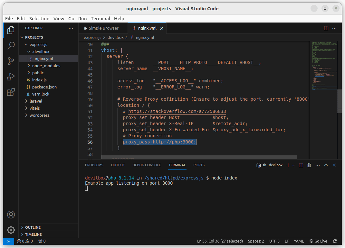Click the Accounts icon
This screenshot has width=345, height=248.
click(11, 215)
